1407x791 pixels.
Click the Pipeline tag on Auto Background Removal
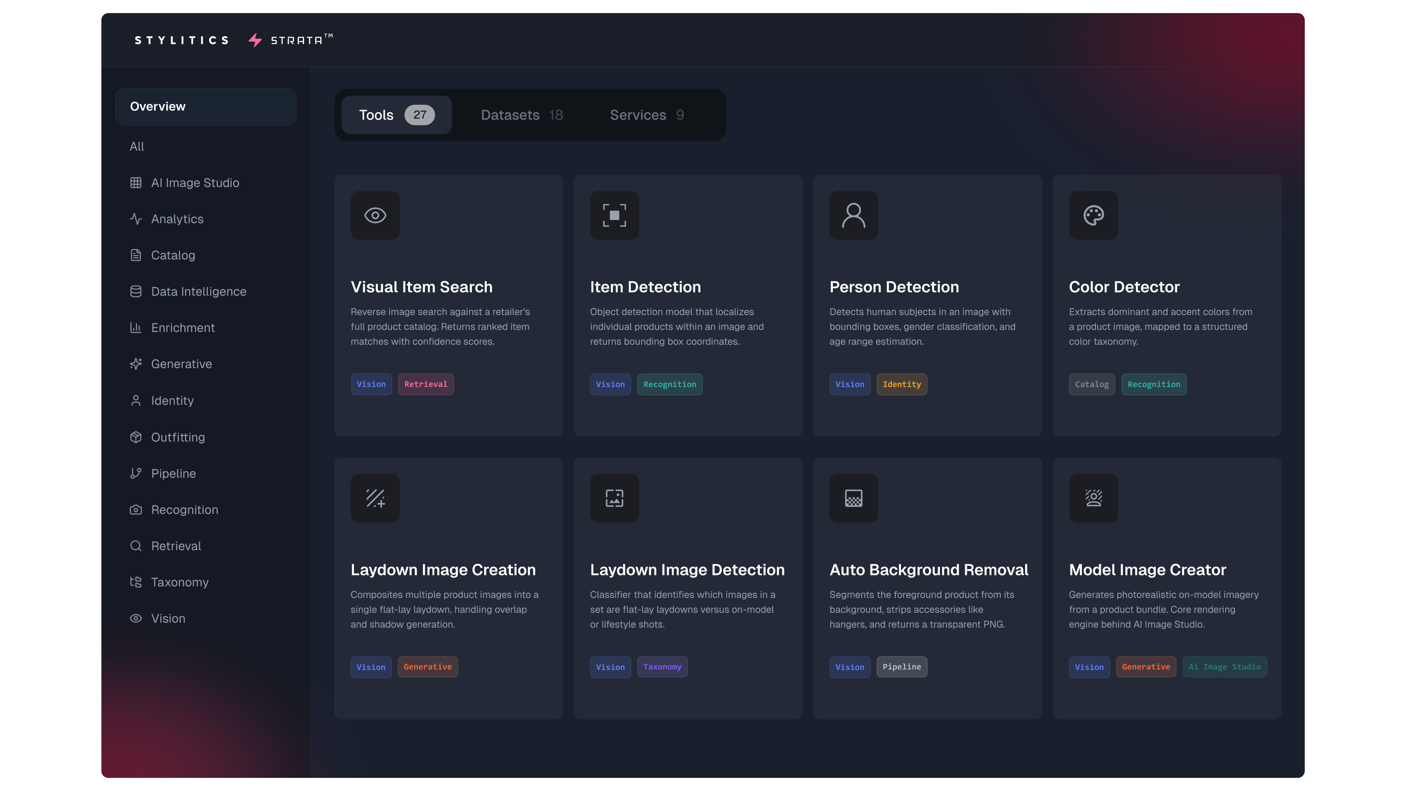(x=901, y=667)
